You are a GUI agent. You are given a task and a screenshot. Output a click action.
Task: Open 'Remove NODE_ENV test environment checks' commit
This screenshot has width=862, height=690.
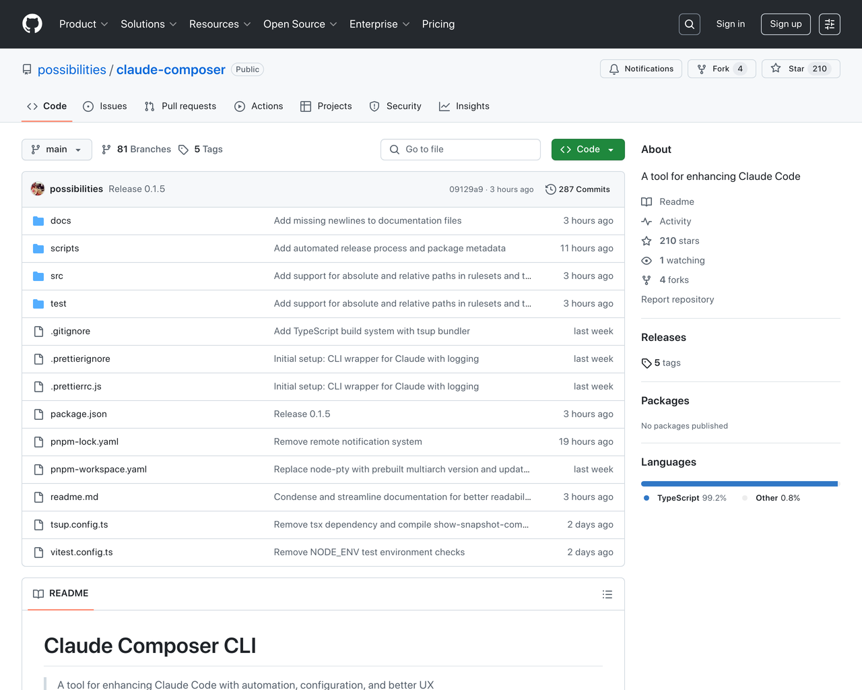(x=369, y=553)
